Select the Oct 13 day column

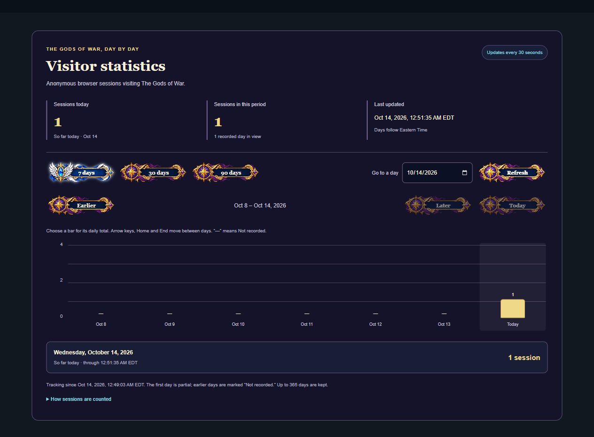[x=444, y=287]
